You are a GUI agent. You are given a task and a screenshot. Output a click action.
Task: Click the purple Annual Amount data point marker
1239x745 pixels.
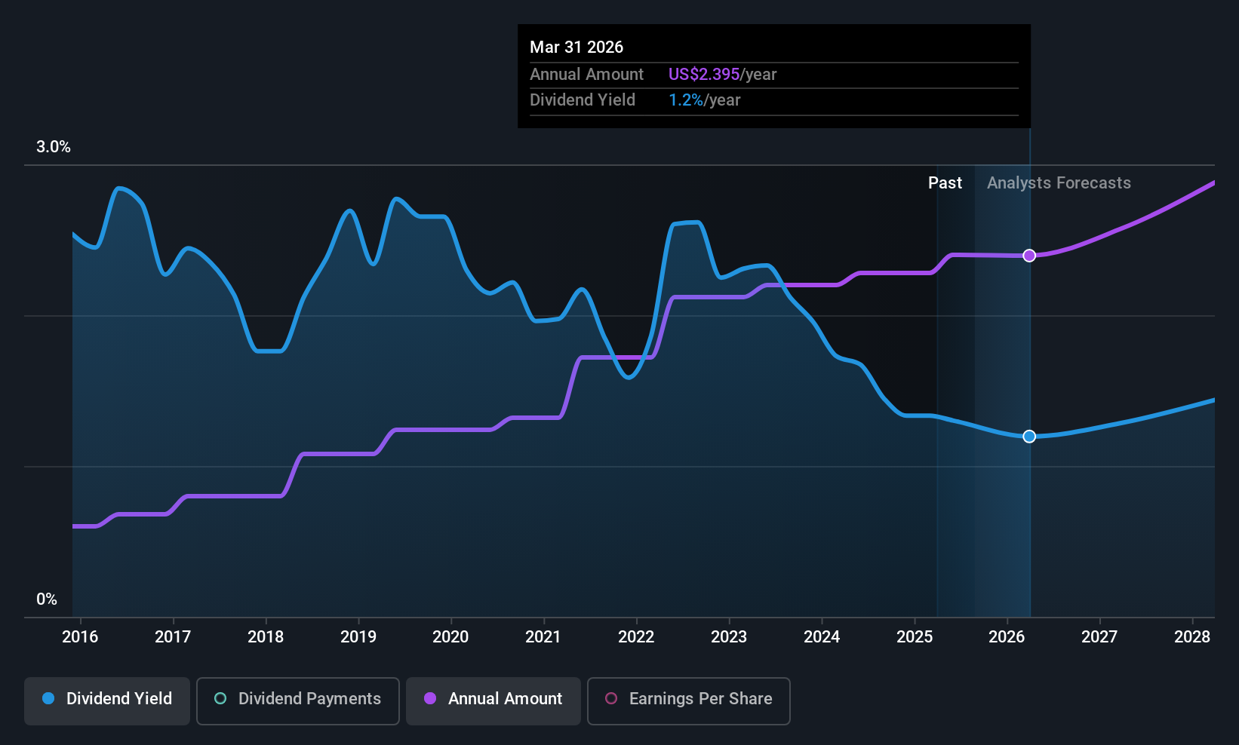[1029, 256]
